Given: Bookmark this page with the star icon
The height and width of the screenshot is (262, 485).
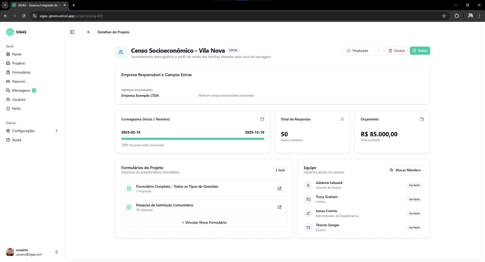Looking at the screenshot, I should [444, 16].
